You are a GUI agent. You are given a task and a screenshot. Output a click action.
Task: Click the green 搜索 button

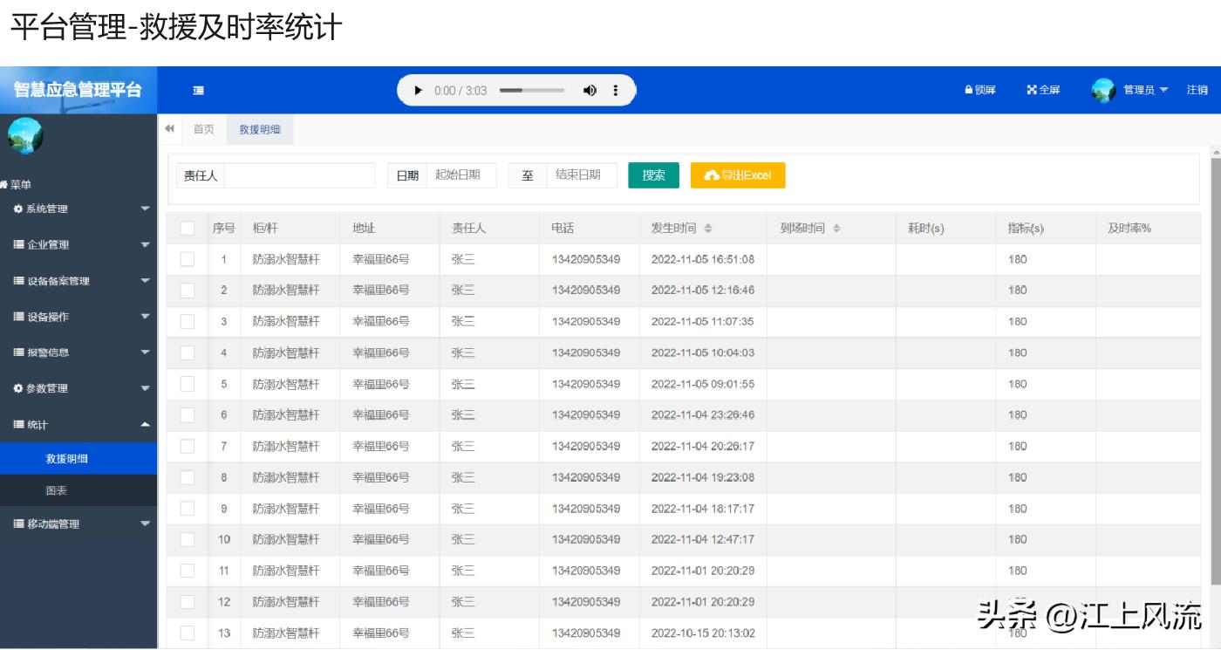[652, 174]
